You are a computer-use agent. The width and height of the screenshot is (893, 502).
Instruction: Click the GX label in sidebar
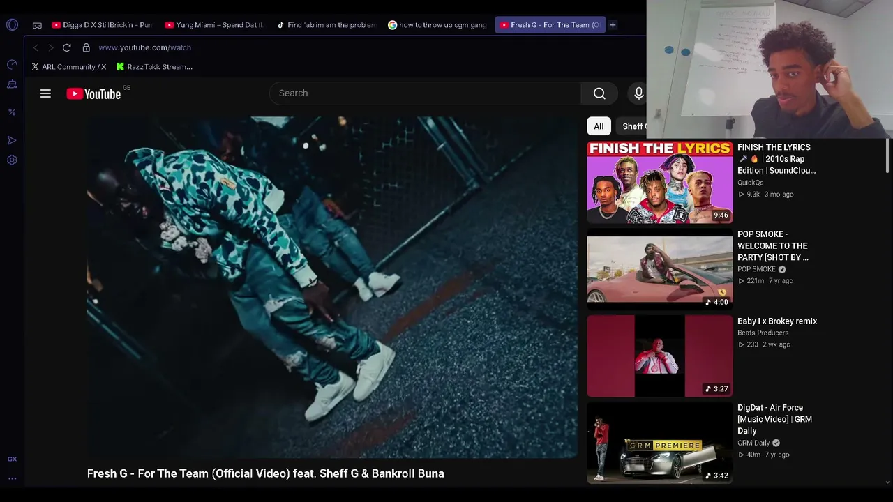[x=12, y=459]
